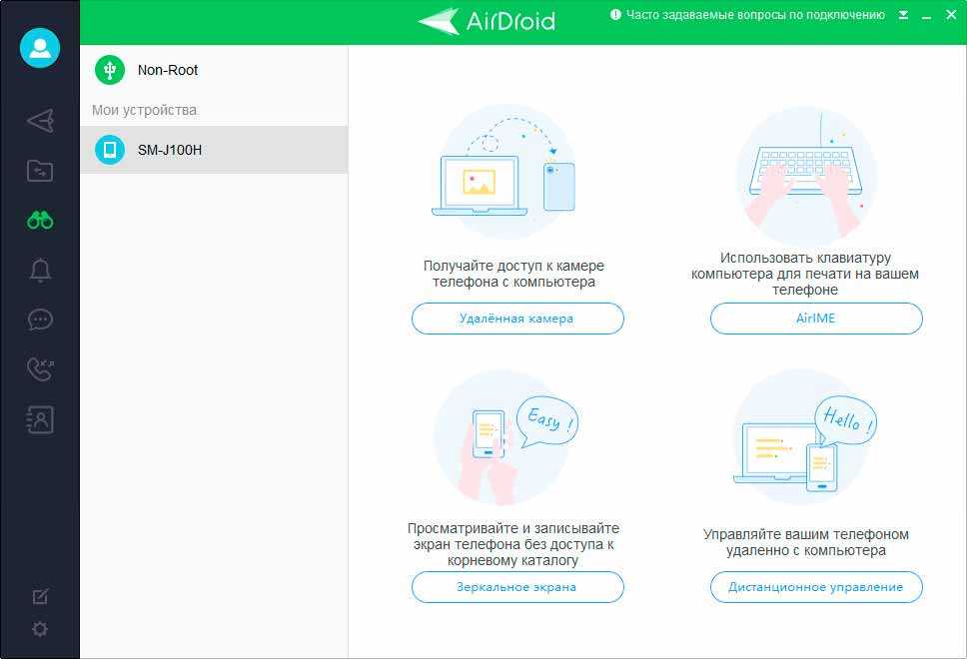Close the AirDroid window
The width and height of the screenshot is (967, 659).
[951, 15]
